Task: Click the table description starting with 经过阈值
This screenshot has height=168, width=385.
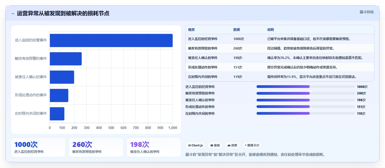Action: click(x=301, y=48)
